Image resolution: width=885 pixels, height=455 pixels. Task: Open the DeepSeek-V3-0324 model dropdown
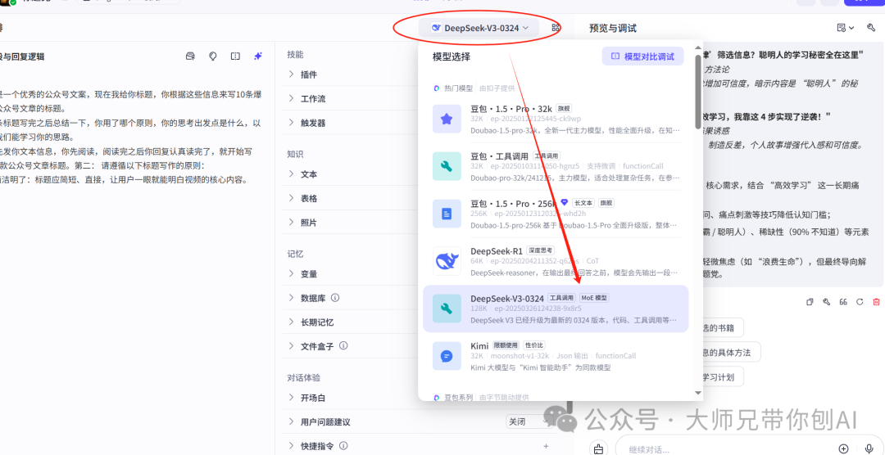click(479, 28)
